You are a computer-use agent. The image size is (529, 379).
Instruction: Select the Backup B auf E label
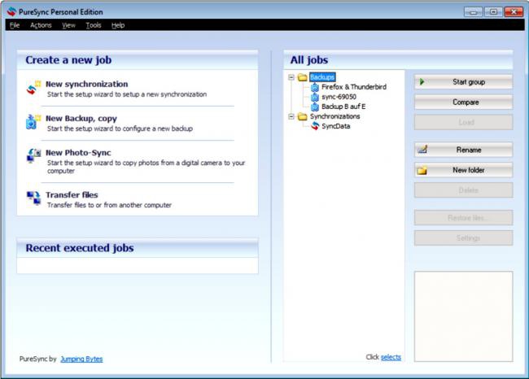[343, 107]
